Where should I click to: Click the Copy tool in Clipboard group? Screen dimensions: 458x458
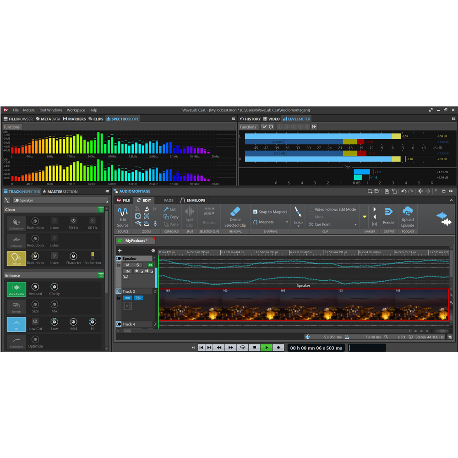click(x=171, y=217)
